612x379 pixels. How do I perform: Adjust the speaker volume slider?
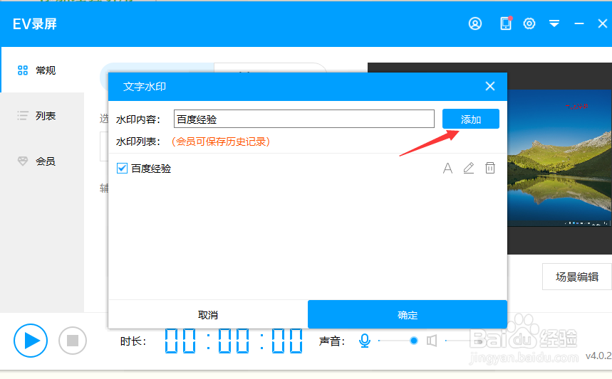[x=465, y=341]
